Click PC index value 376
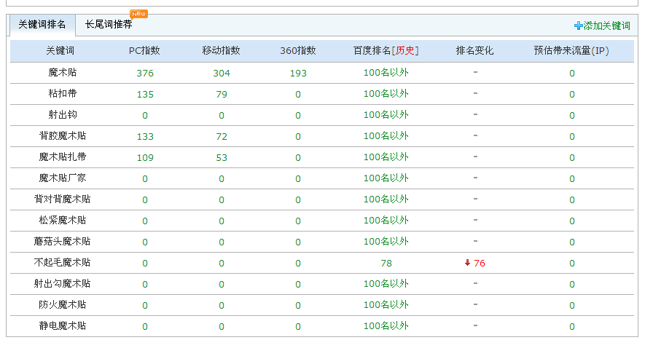This screenshot has height=340, width=645. pyautogui.click(x=145, y=73)
